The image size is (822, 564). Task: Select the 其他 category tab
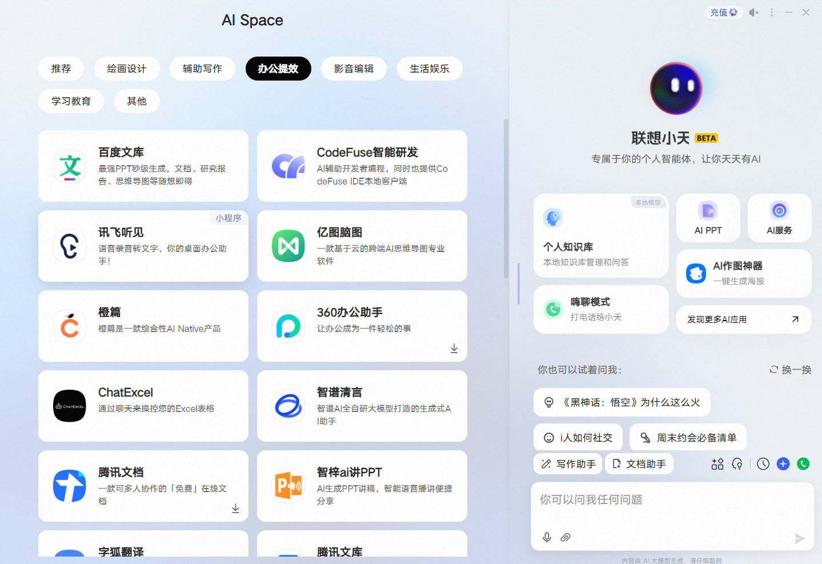137,101
